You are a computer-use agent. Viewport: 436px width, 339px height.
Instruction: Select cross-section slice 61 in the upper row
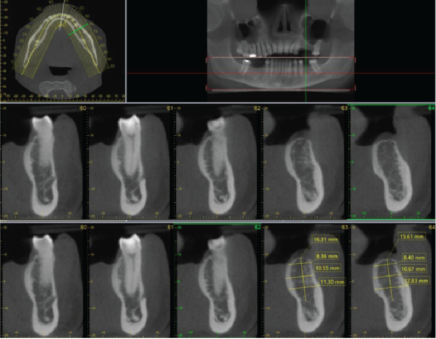(x=132, y=162)
